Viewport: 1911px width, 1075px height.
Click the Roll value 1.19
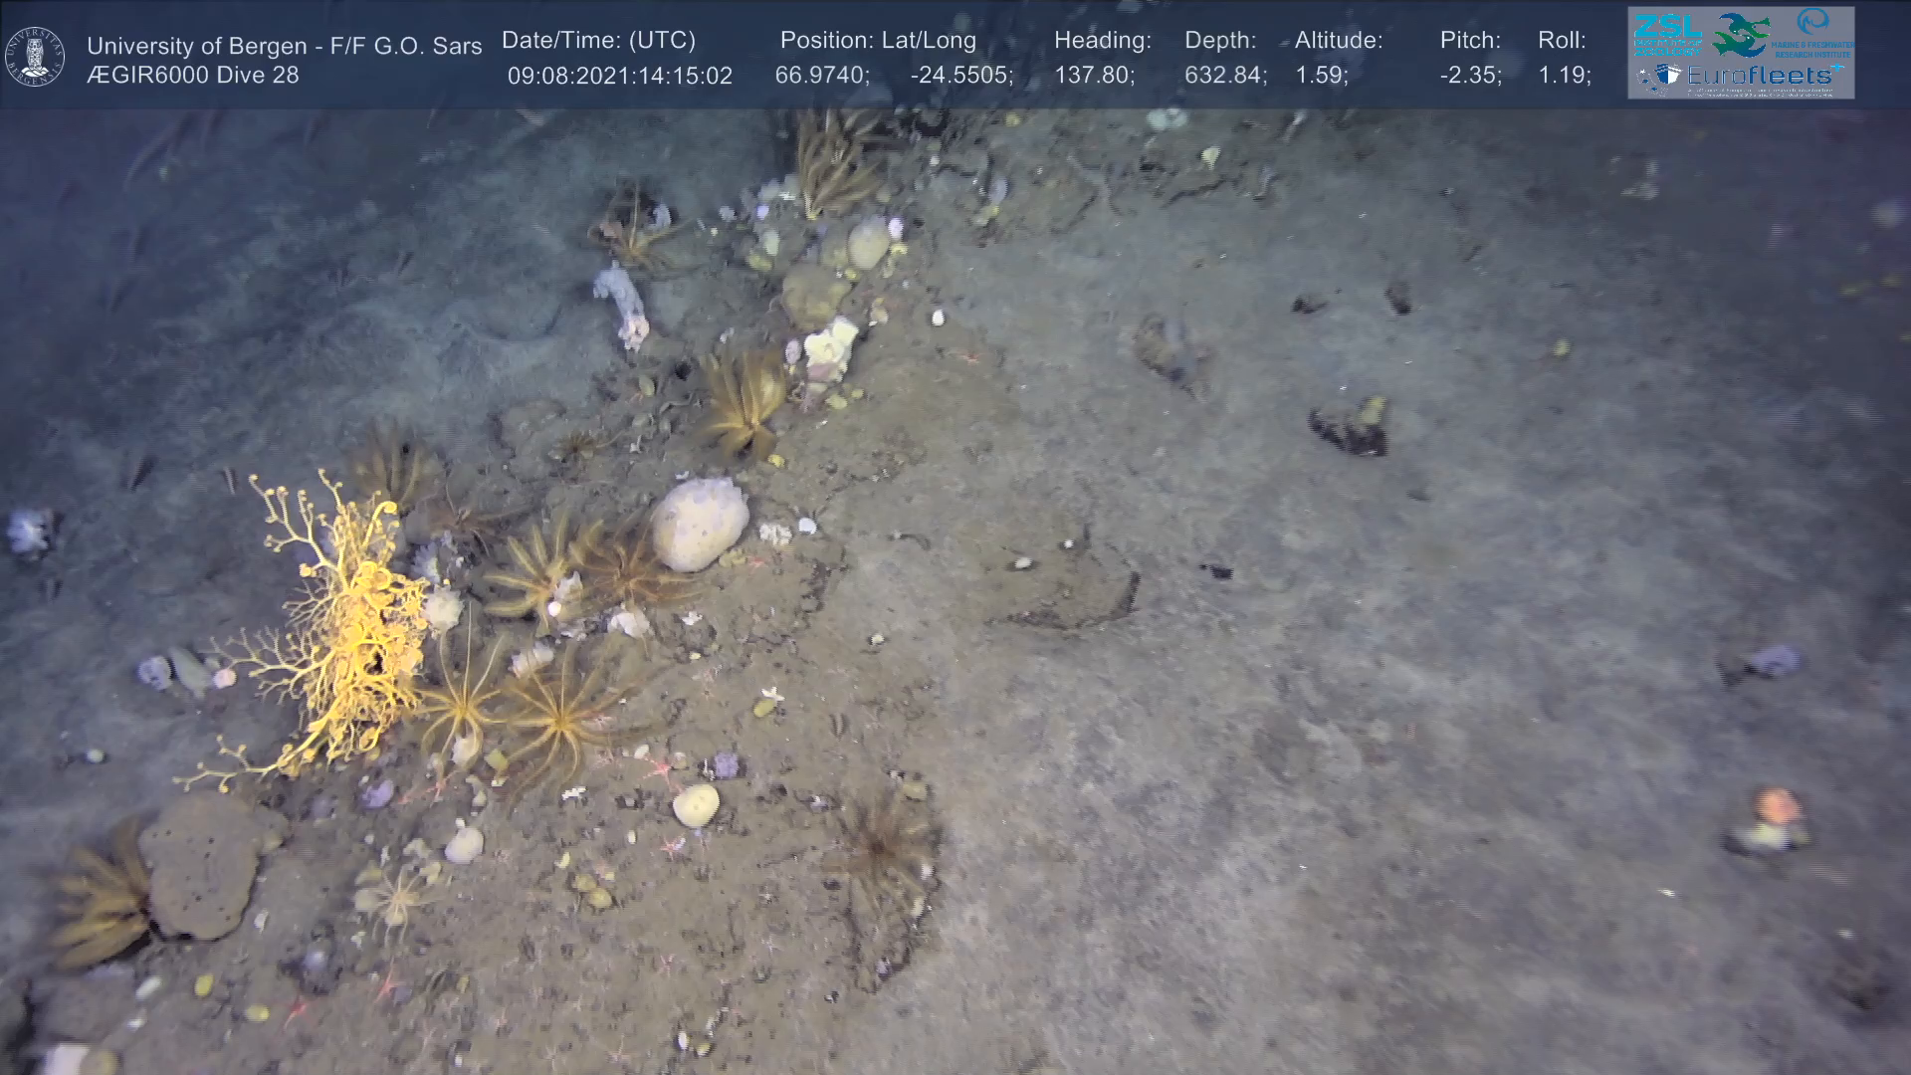[x=1564, y=76]
